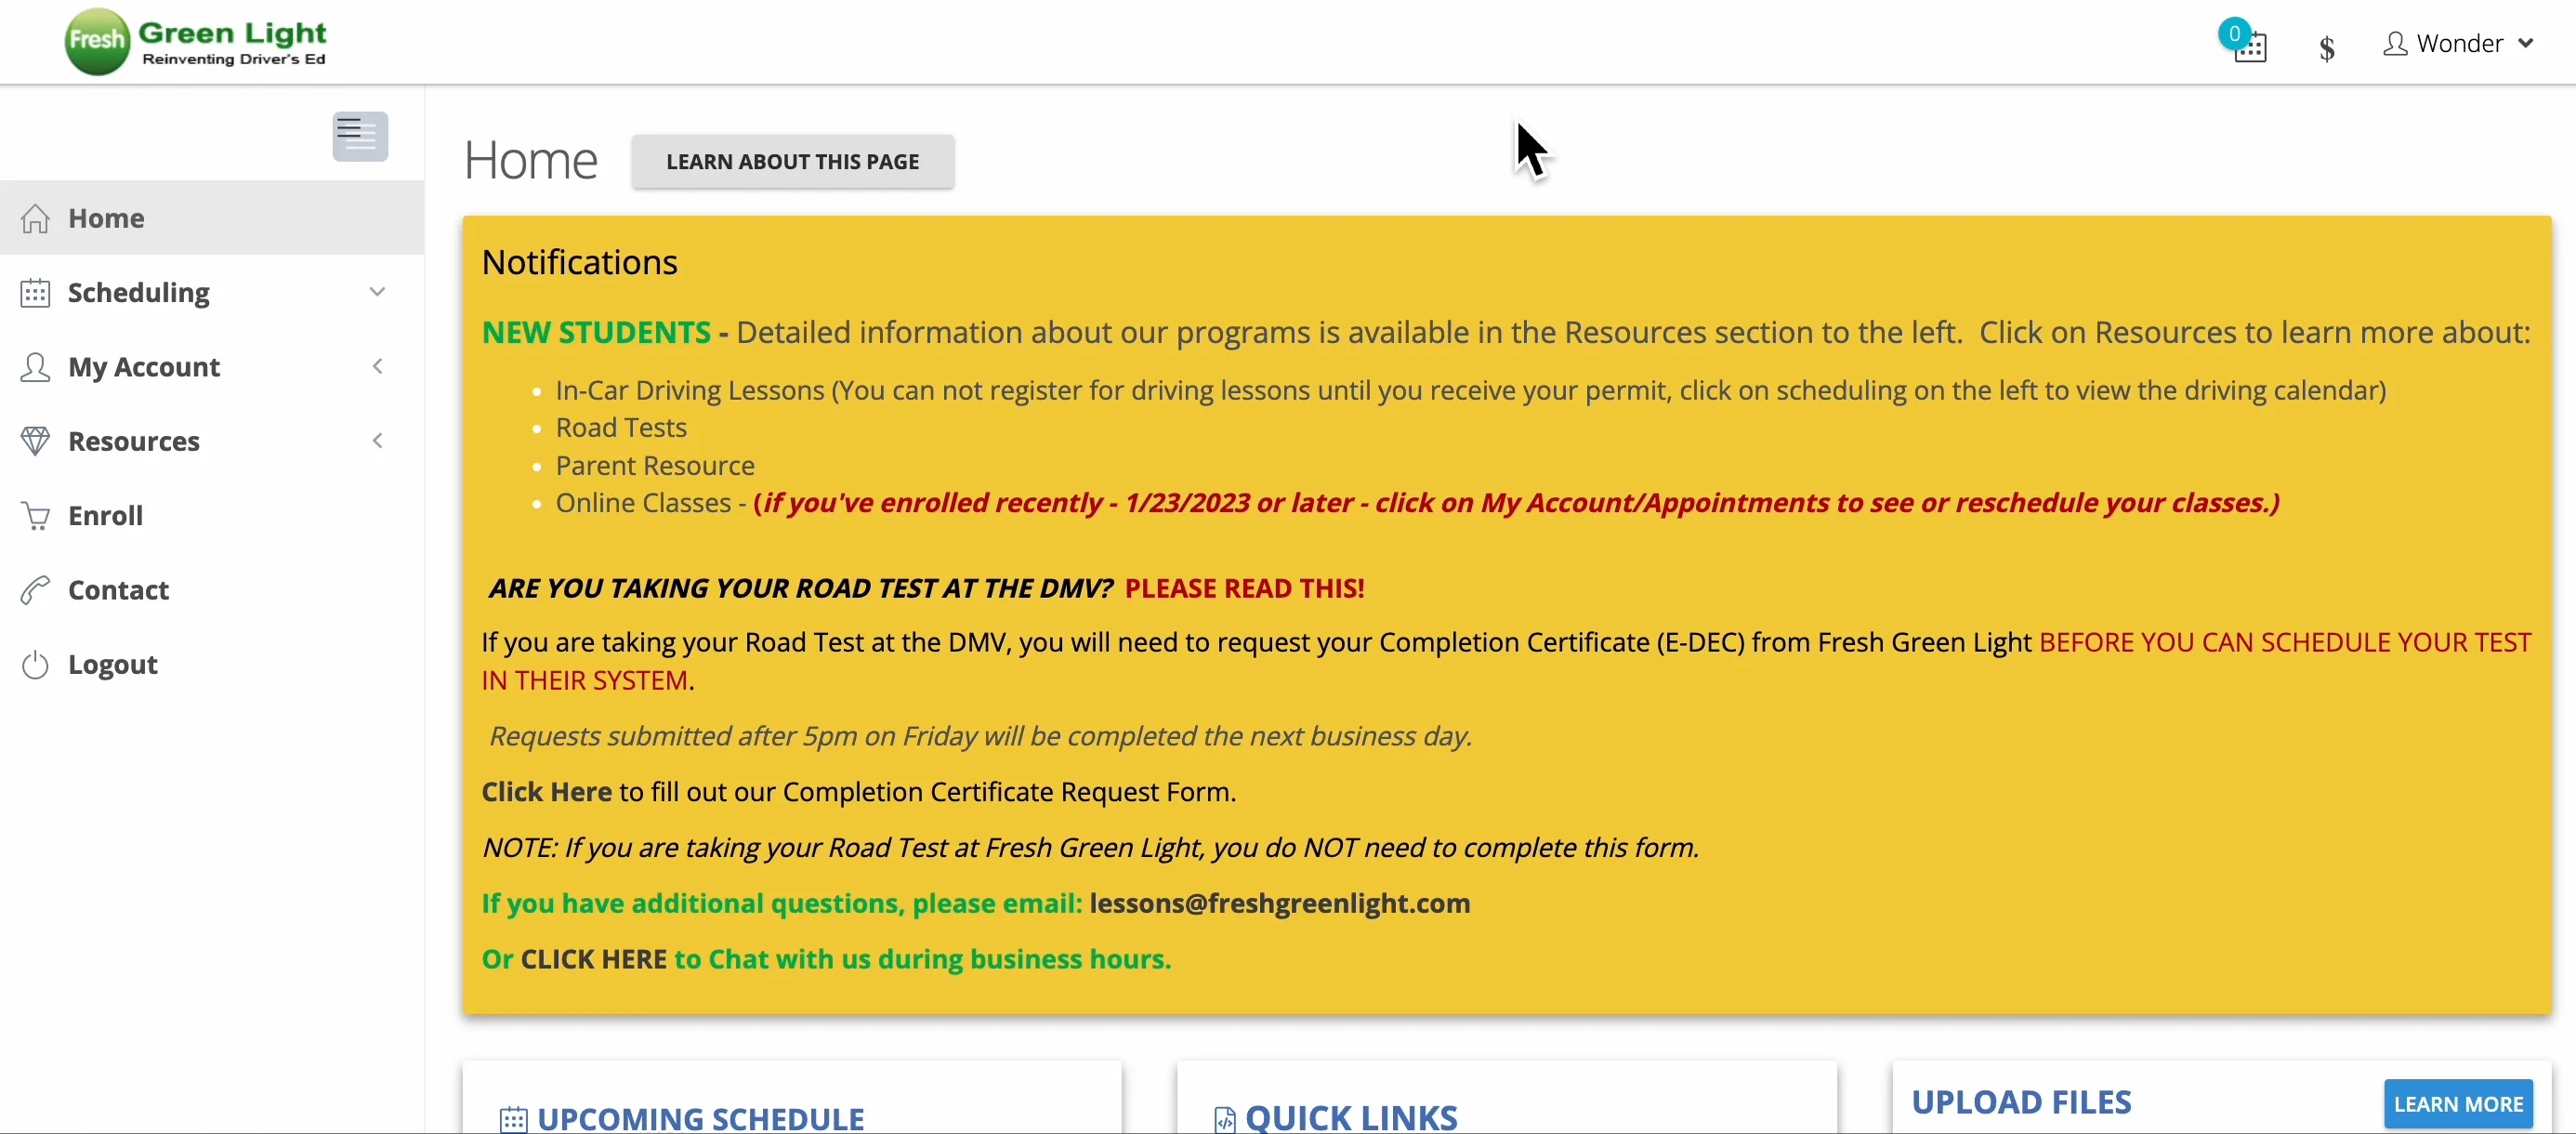
Task: Open My Account in the sidebar
Action: (212, 367)
